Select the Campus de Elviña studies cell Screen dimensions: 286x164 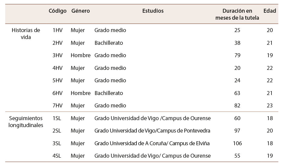coord(152,143)
